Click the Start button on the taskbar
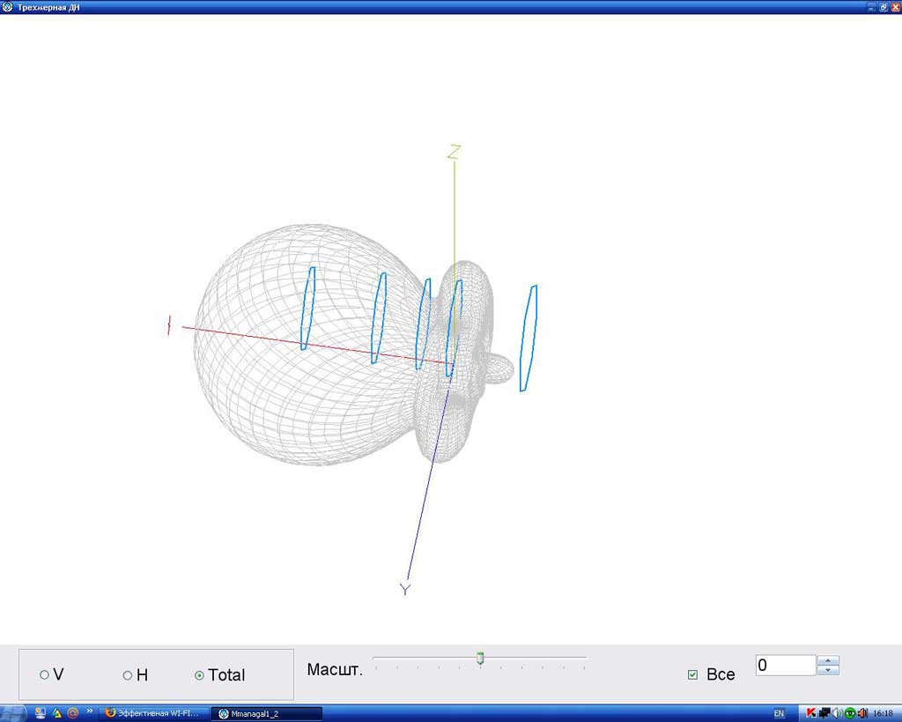 [x=12, y=713]
